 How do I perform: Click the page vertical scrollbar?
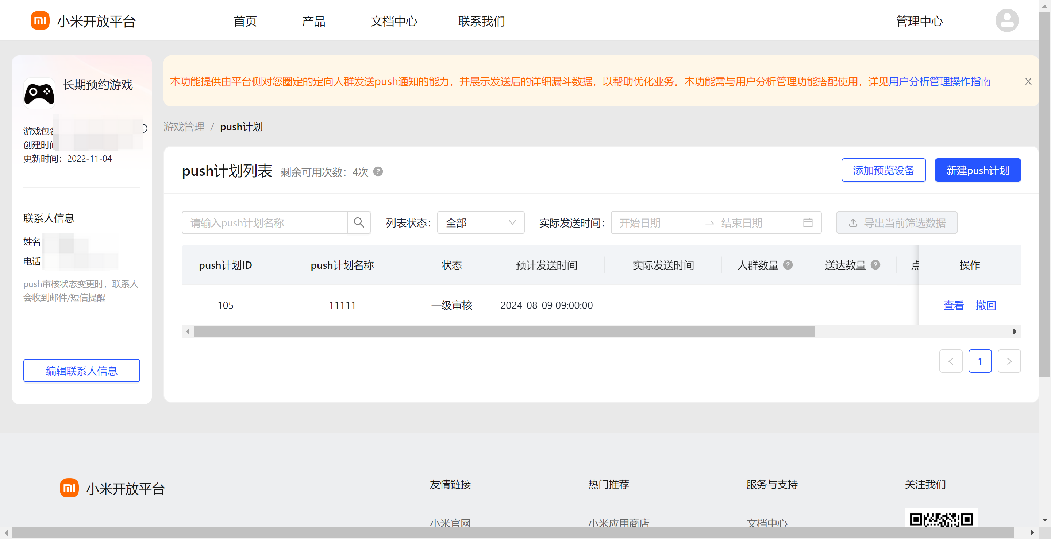[x=1044, y=194]
